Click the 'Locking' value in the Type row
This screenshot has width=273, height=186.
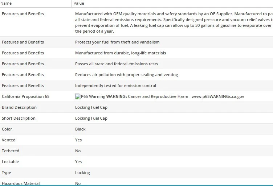pos(82,173)
